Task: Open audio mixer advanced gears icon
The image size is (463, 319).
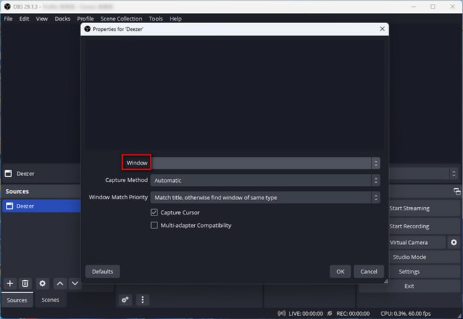Action: click(x=125, y=300)
